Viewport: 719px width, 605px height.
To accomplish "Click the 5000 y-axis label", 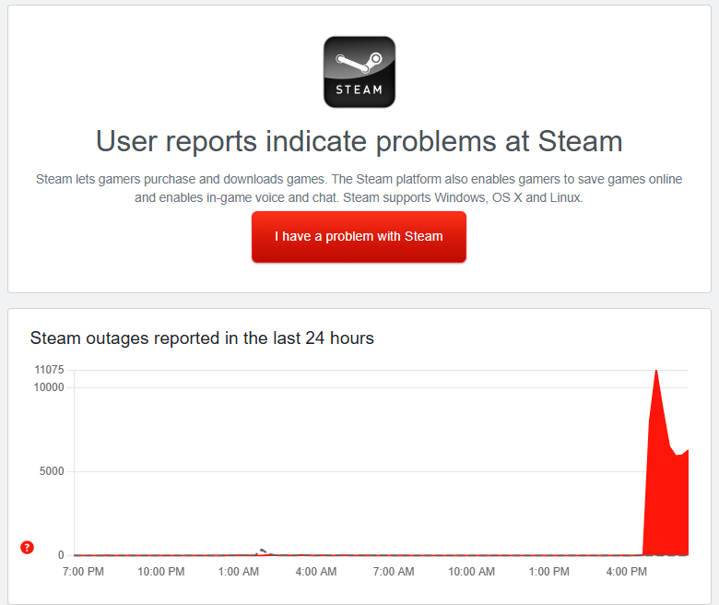I will [52, 471].
